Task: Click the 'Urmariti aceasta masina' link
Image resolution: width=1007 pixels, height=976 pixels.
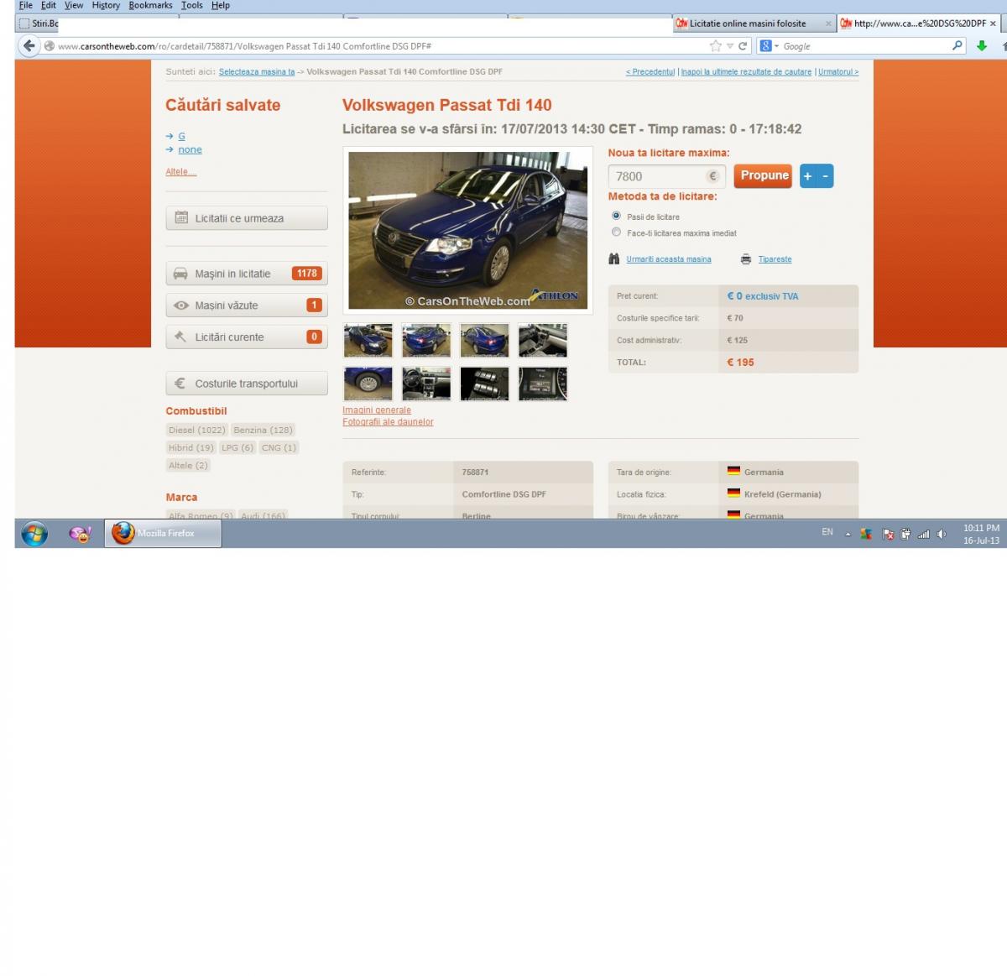Action: coord(669,259)
